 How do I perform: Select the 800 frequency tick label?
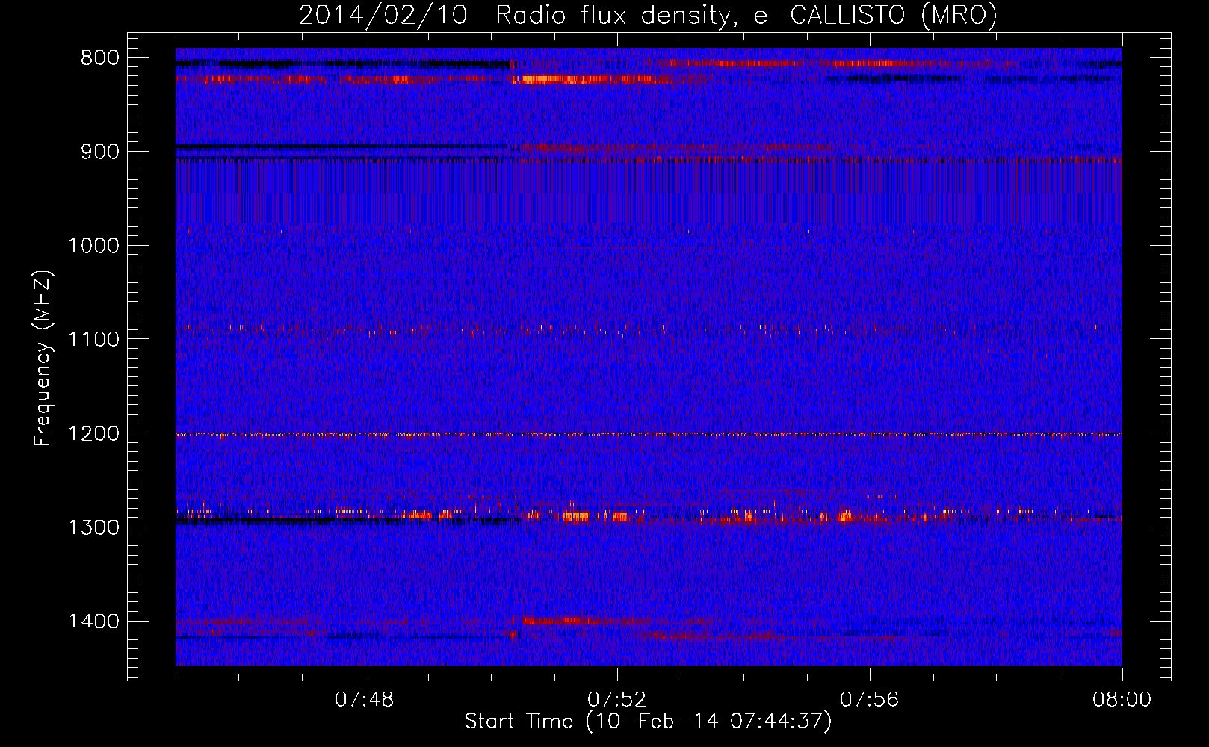(x=101, y=58)
